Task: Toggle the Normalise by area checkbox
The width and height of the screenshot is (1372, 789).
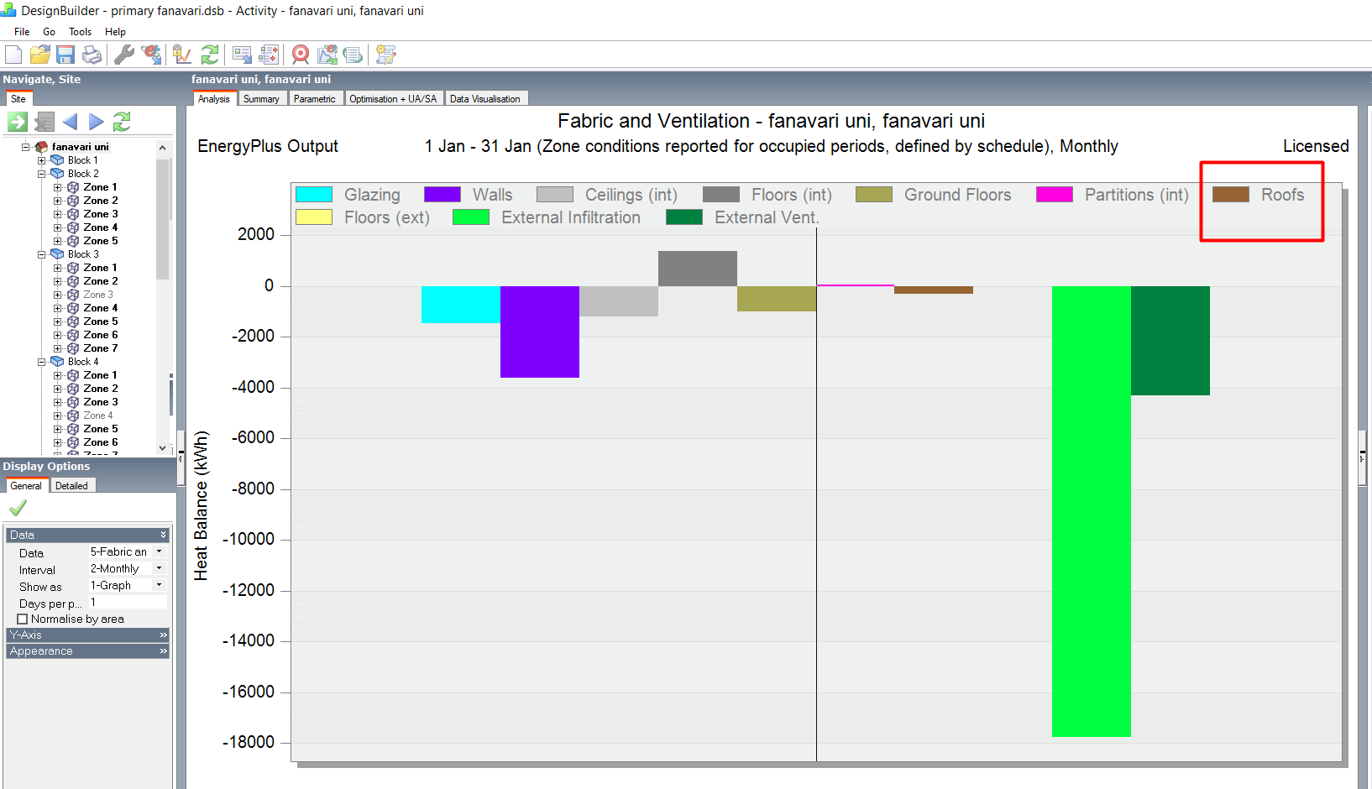Action: (23, 619)
